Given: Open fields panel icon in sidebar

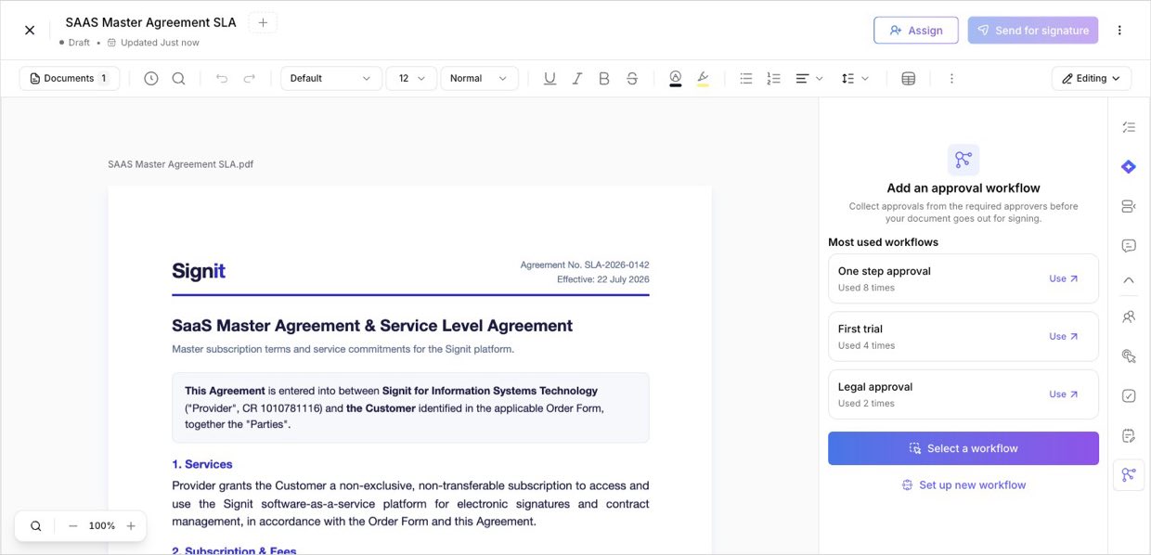Looking at the screenshot, I should pyautogui.click(x=1129, y=206).
